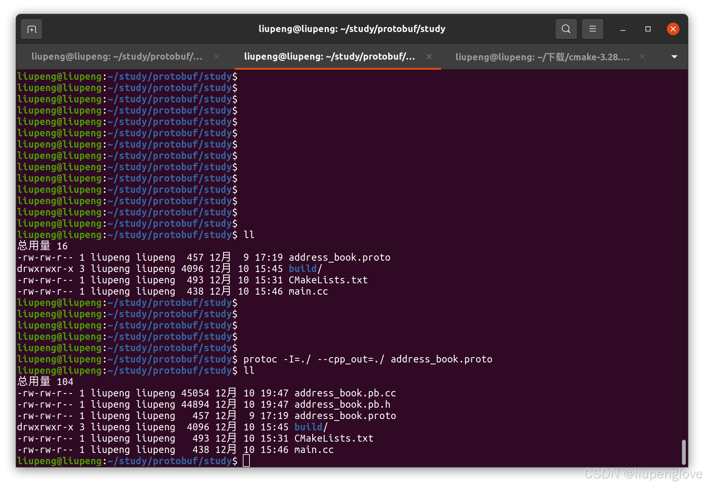Click last CMakeLists.txt file name
704x485 pixels.
click(x=334, y=438)
